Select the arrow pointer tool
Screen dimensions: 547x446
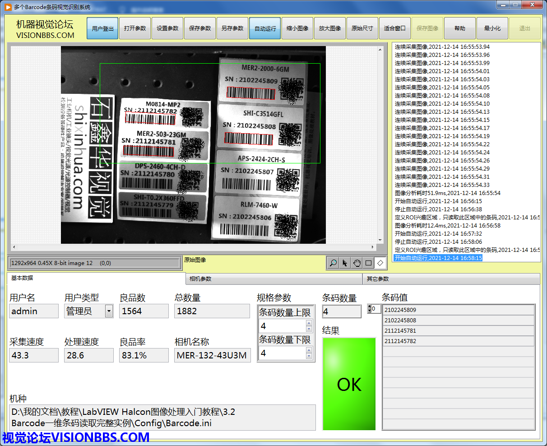click(345, 263)
